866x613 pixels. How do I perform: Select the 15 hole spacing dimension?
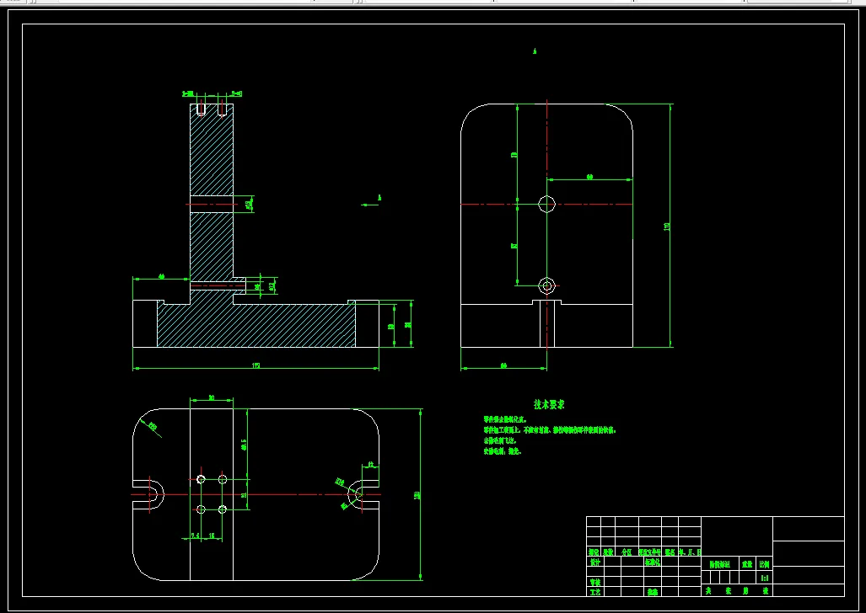[212, 536]
